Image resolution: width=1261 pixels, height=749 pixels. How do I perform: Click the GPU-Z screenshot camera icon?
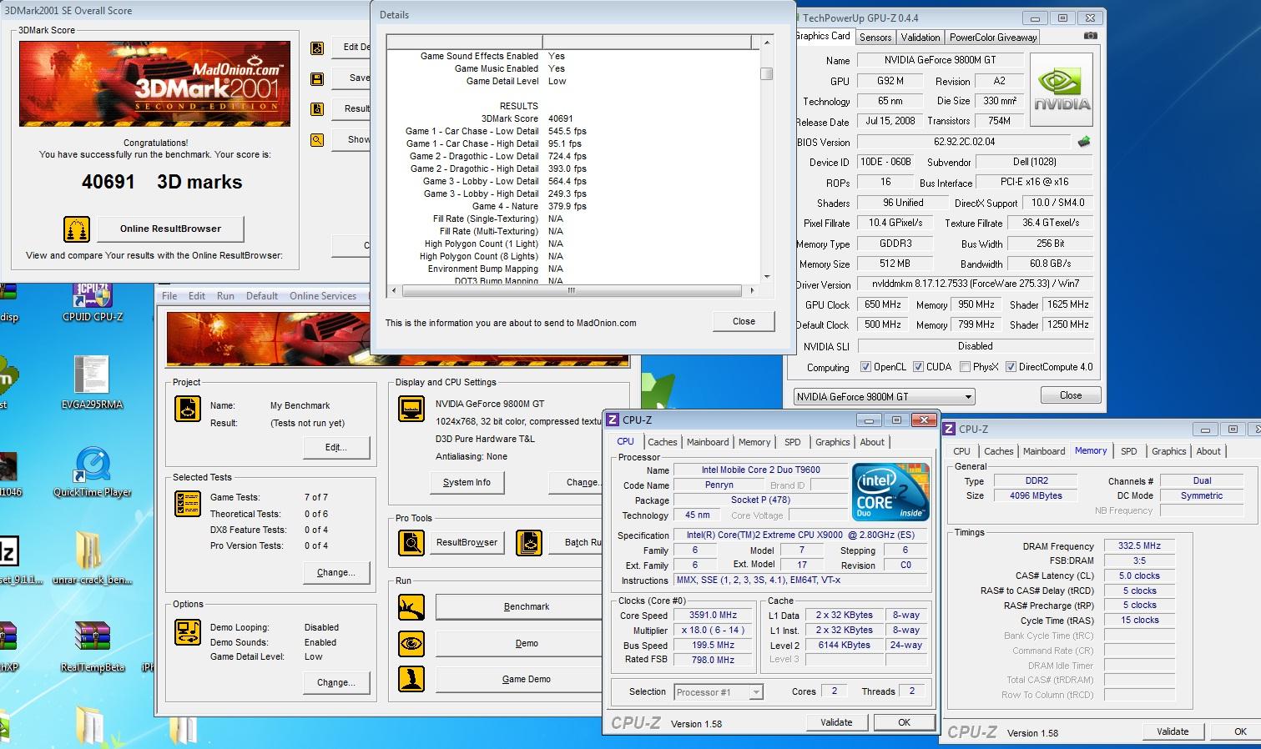coord(1090,36)
